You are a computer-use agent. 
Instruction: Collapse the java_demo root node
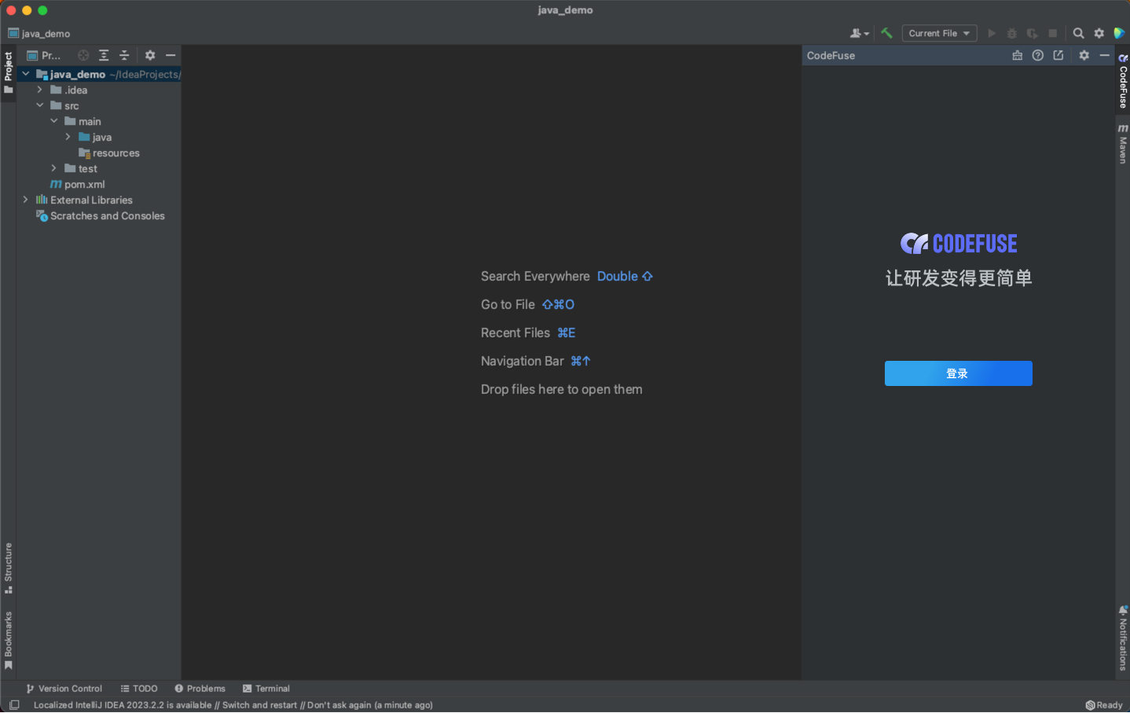tap(26, 74)
